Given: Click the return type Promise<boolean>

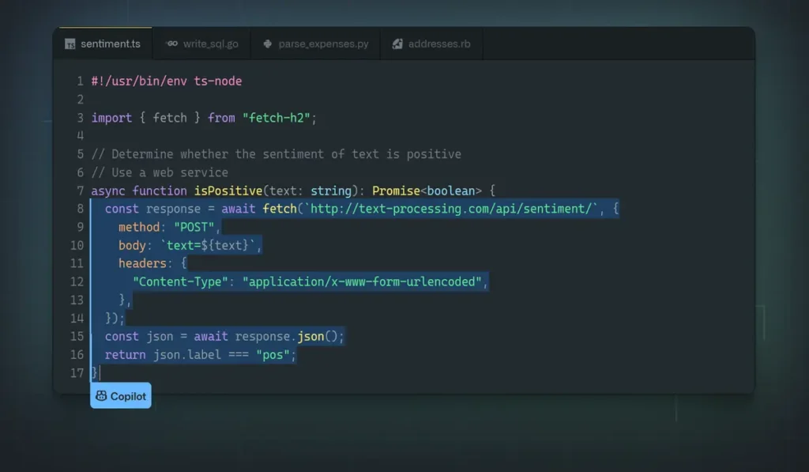Looking at the screenshot, I should pos(427,191).
